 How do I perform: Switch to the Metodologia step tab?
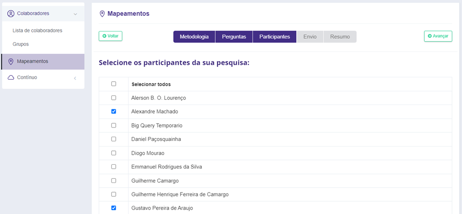194,37
